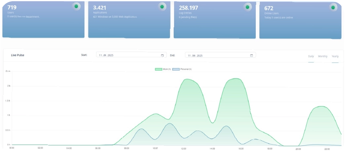Click the Applications card label

point(100,13)
